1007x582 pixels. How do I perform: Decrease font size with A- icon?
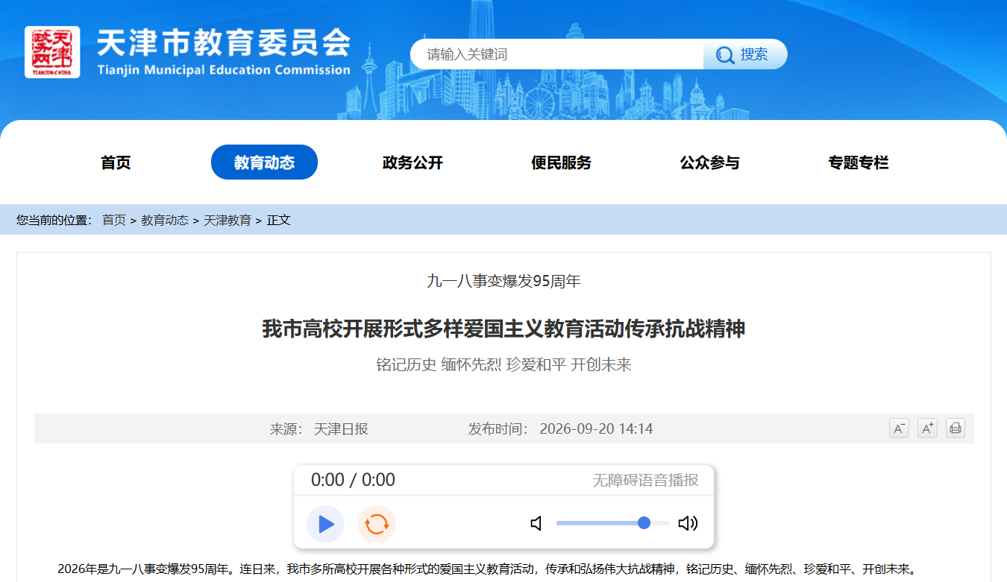coord(899,428)
